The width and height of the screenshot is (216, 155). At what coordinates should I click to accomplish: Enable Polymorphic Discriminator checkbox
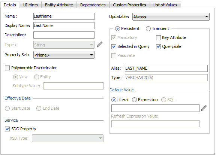point(7,68)
